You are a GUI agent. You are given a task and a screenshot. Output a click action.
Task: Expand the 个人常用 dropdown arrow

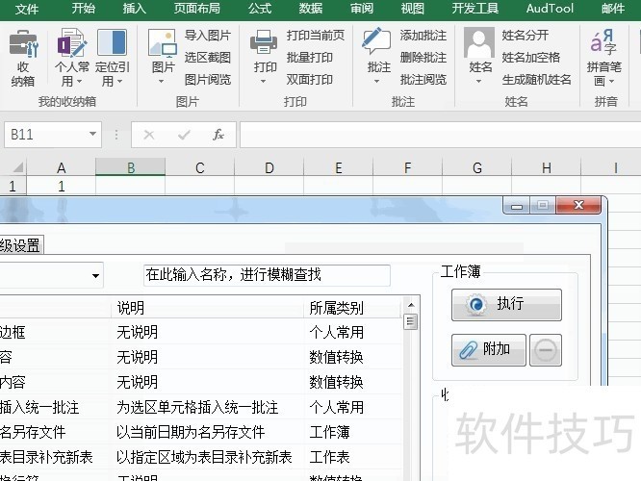pos(79,82)
